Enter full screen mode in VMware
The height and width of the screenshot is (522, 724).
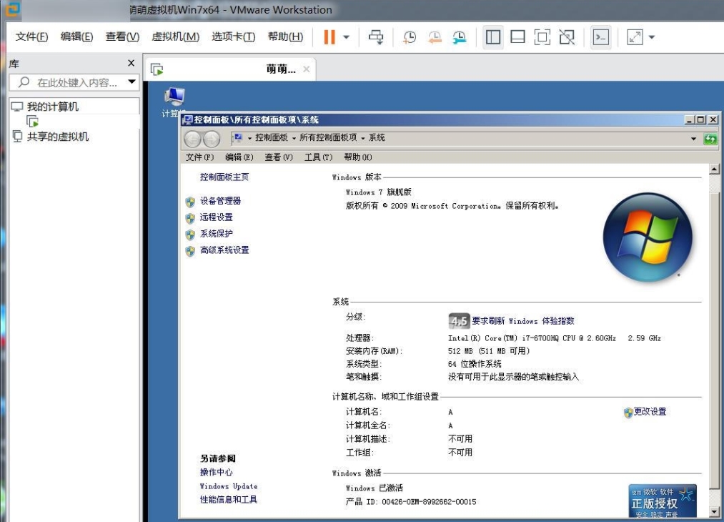(542, 37)
